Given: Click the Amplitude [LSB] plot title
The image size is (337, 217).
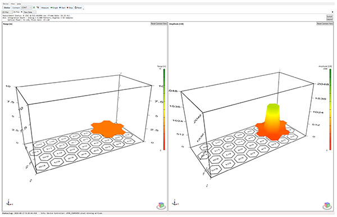Looking at the screenshot, I should (x=176, y=24).
